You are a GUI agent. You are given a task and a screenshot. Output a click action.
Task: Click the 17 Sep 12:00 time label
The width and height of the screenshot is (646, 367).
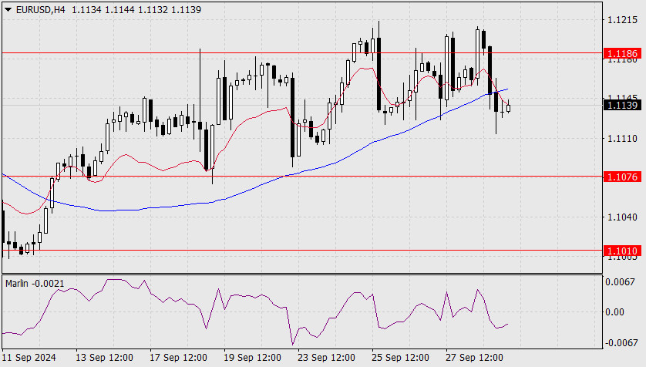[178, 357]
